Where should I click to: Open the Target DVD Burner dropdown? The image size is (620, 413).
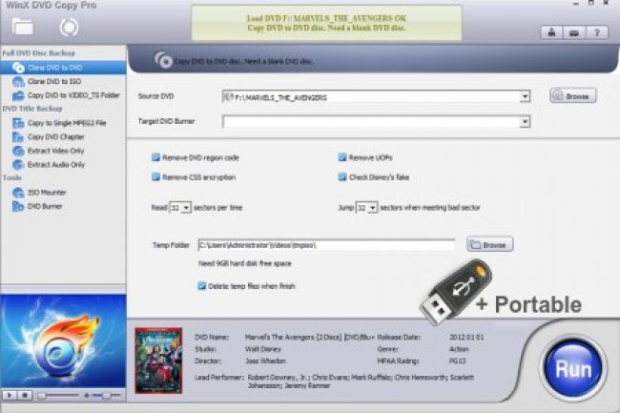point(525,122)
